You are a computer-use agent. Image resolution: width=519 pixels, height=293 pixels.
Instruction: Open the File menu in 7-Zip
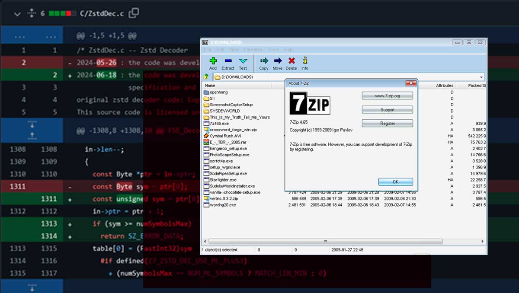[x=208, y=50]
